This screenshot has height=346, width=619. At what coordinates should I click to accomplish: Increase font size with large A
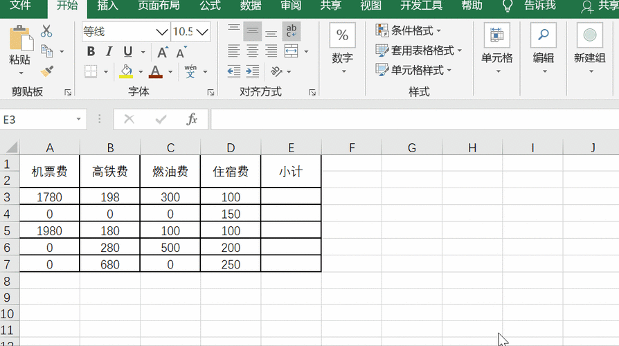pyautogui.click(x=163, y=52)
